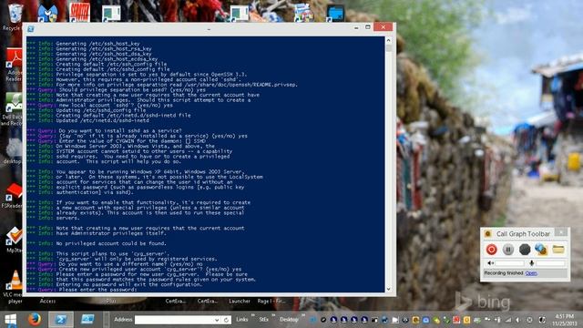Screen dimensions: 583x328
Task: Open the Windows Start button
Action: (10, 320)
